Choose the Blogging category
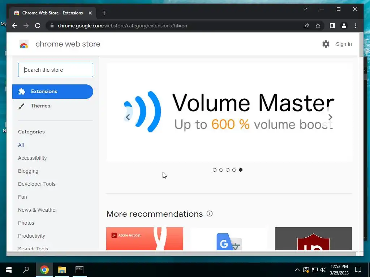 28,171
